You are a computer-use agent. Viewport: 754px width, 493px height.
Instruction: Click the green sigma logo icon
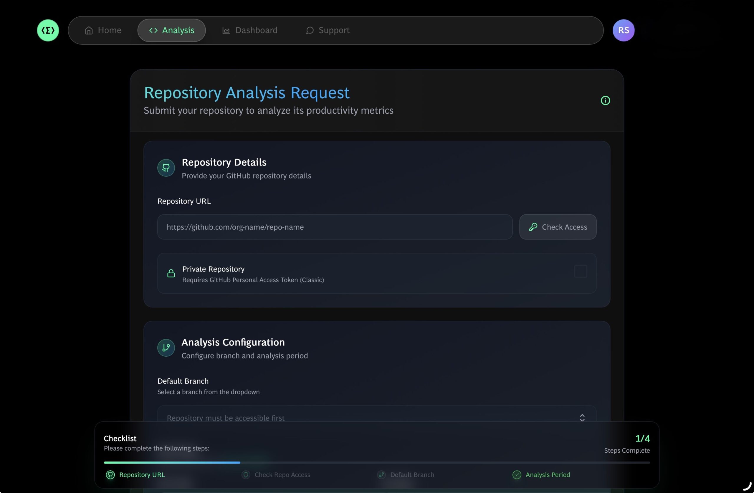coord(48,30)
